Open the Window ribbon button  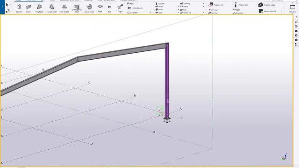[x=292, y=8]
